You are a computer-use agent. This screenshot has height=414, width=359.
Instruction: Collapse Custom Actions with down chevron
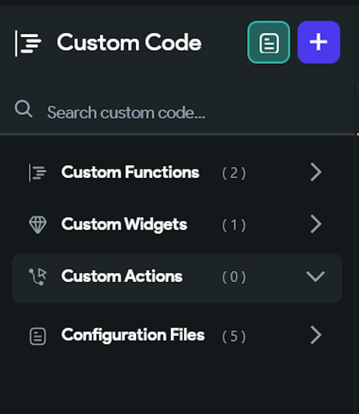click(316, 276)
